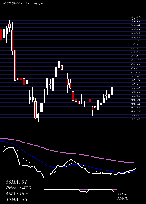Click the 53.8 price axis label

tap(135, 56)
